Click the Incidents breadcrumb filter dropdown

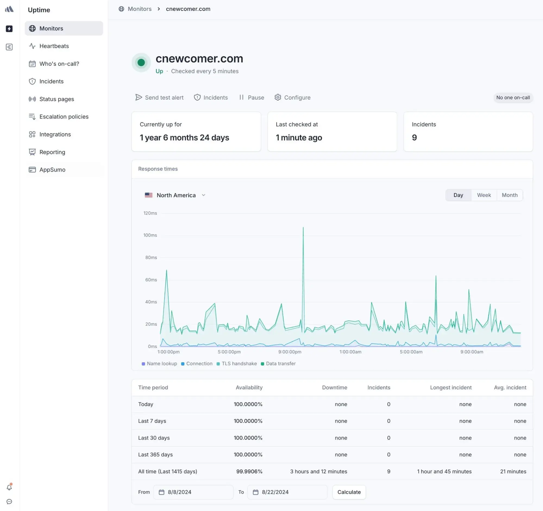pyautogui.click(x=211, y=97)
